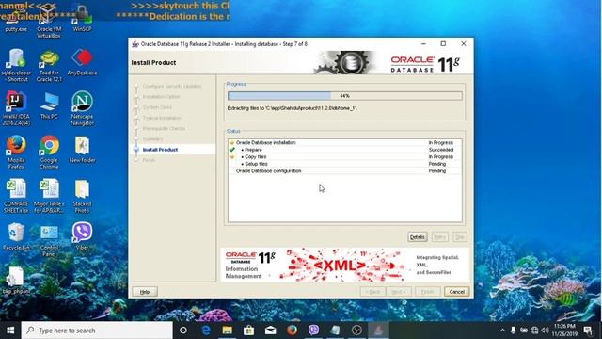The height and width of the screenshot is (339, 602).
Task: Open New folder on desktop
Action: (82, 150)
